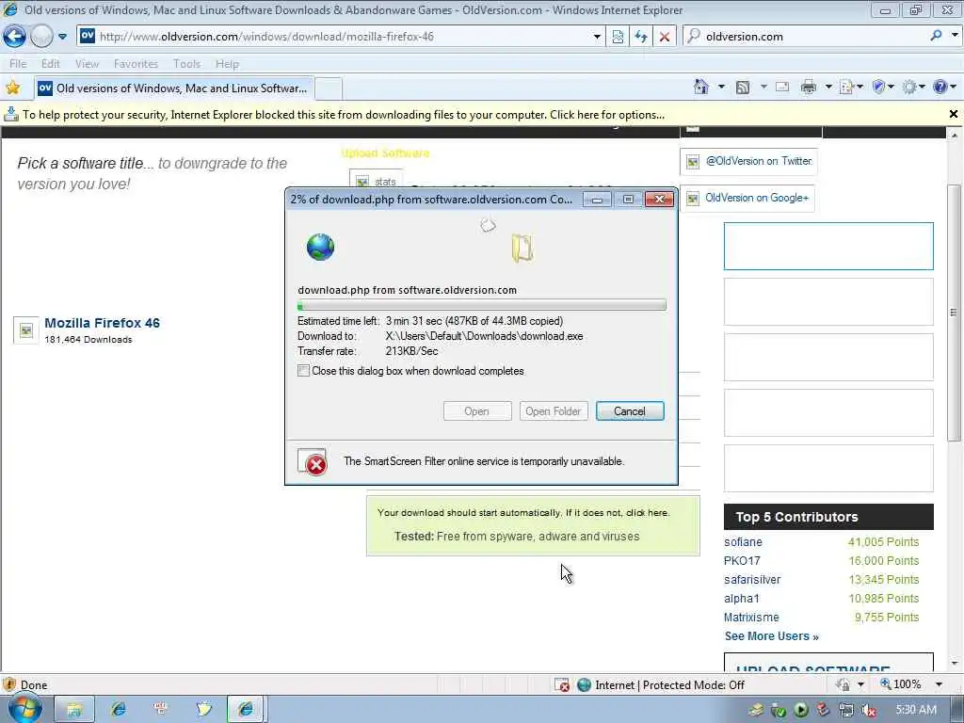Click the RSS Feeds icon

743,88
